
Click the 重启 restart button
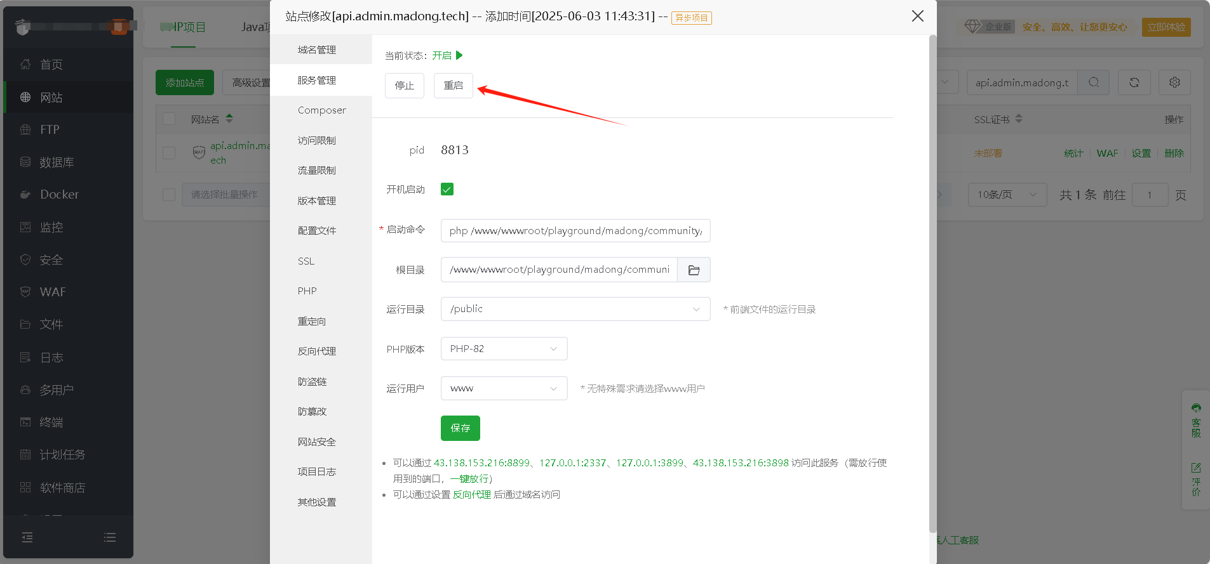coord(453,86)
